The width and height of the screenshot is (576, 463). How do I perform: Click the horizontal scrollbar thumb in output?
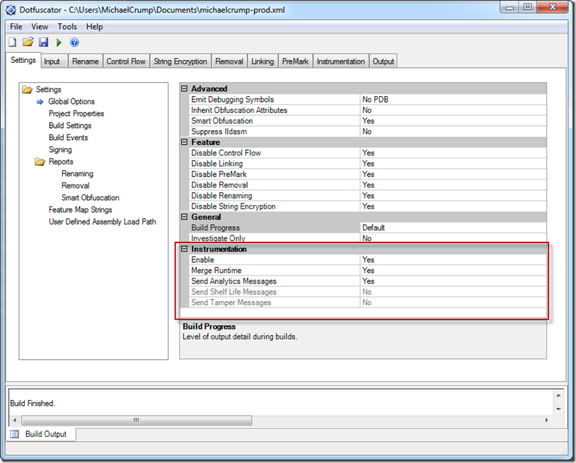click(x=137, y=421)
